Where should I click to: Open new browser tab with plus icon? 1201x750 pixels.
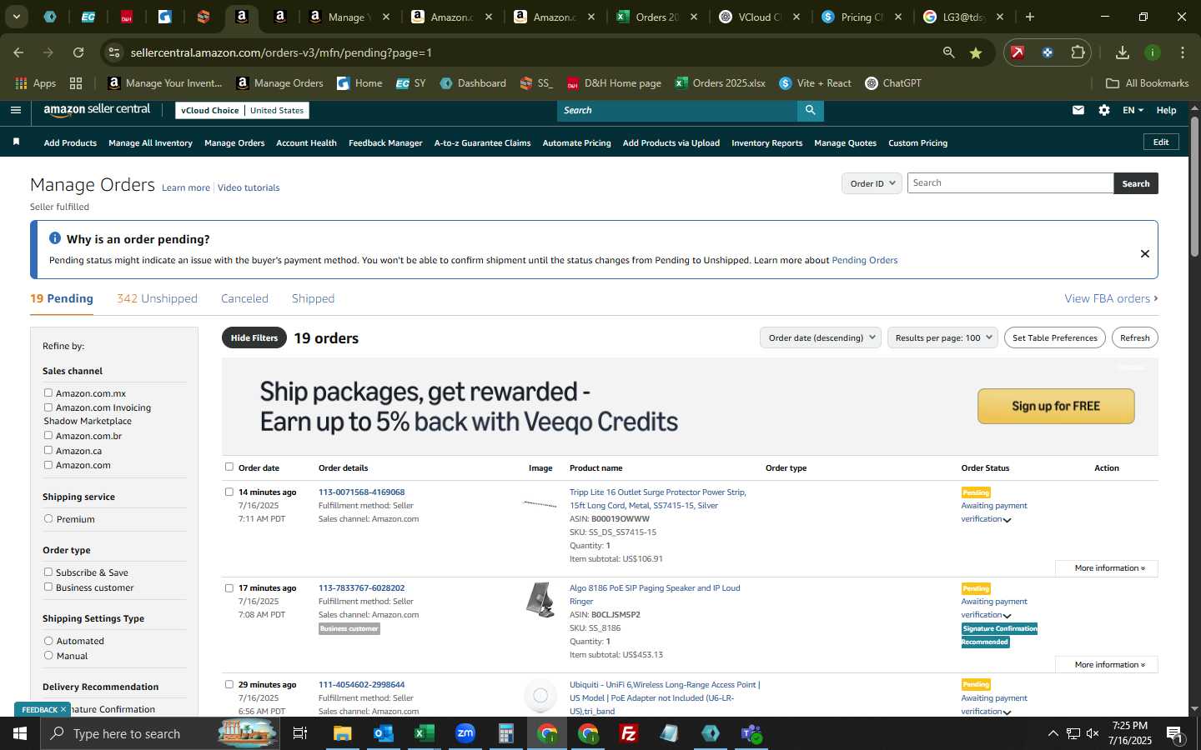[x=1030, y=17]
